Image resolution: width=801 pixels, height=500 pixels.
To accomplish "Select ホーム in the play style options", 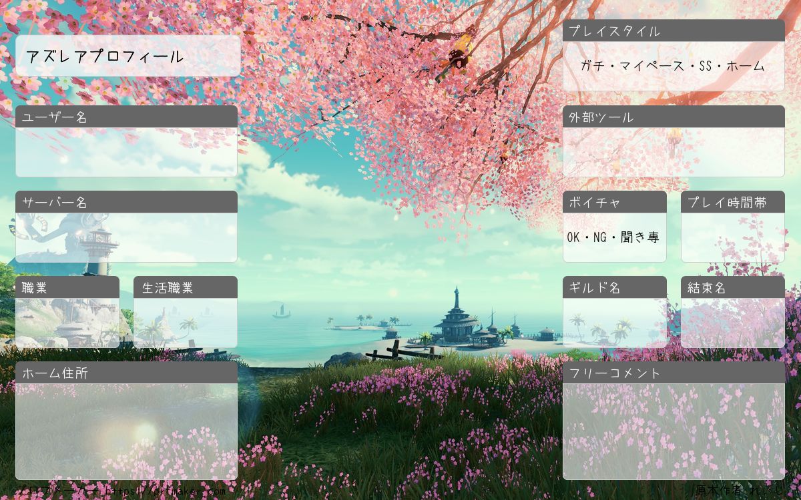I will (x=745, y=66).
